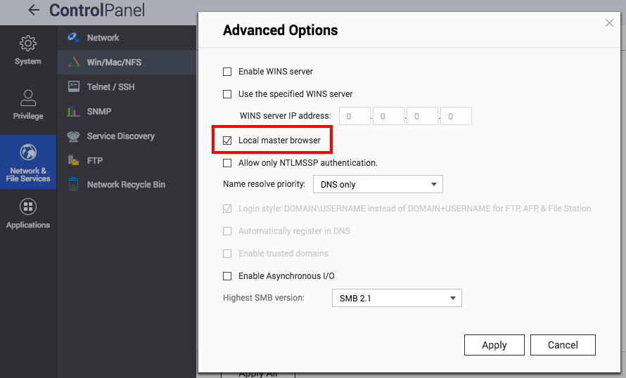The image size is (626, 378).
Task: Enable WINS server checkbox
Action: pos(227,72)
